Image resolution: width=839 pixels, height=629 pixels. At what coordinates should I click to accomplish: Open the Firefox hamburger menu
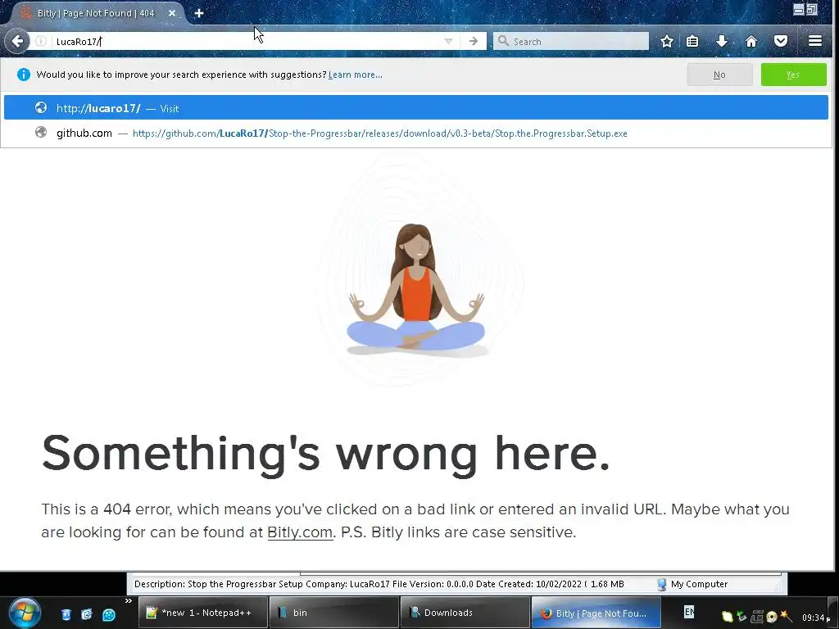click(x=815, y=41)
